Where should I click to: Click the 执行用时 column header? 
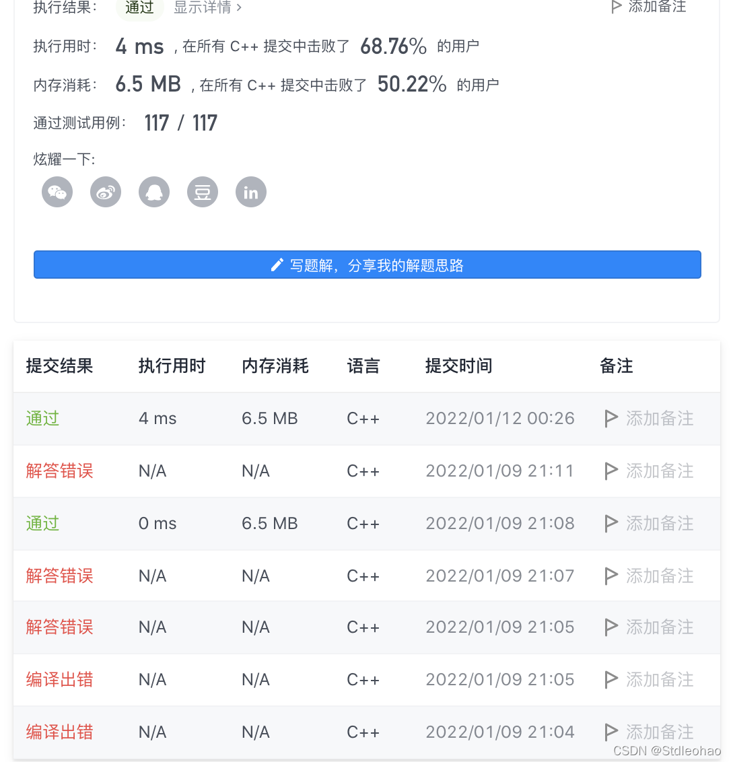[172, 366]
